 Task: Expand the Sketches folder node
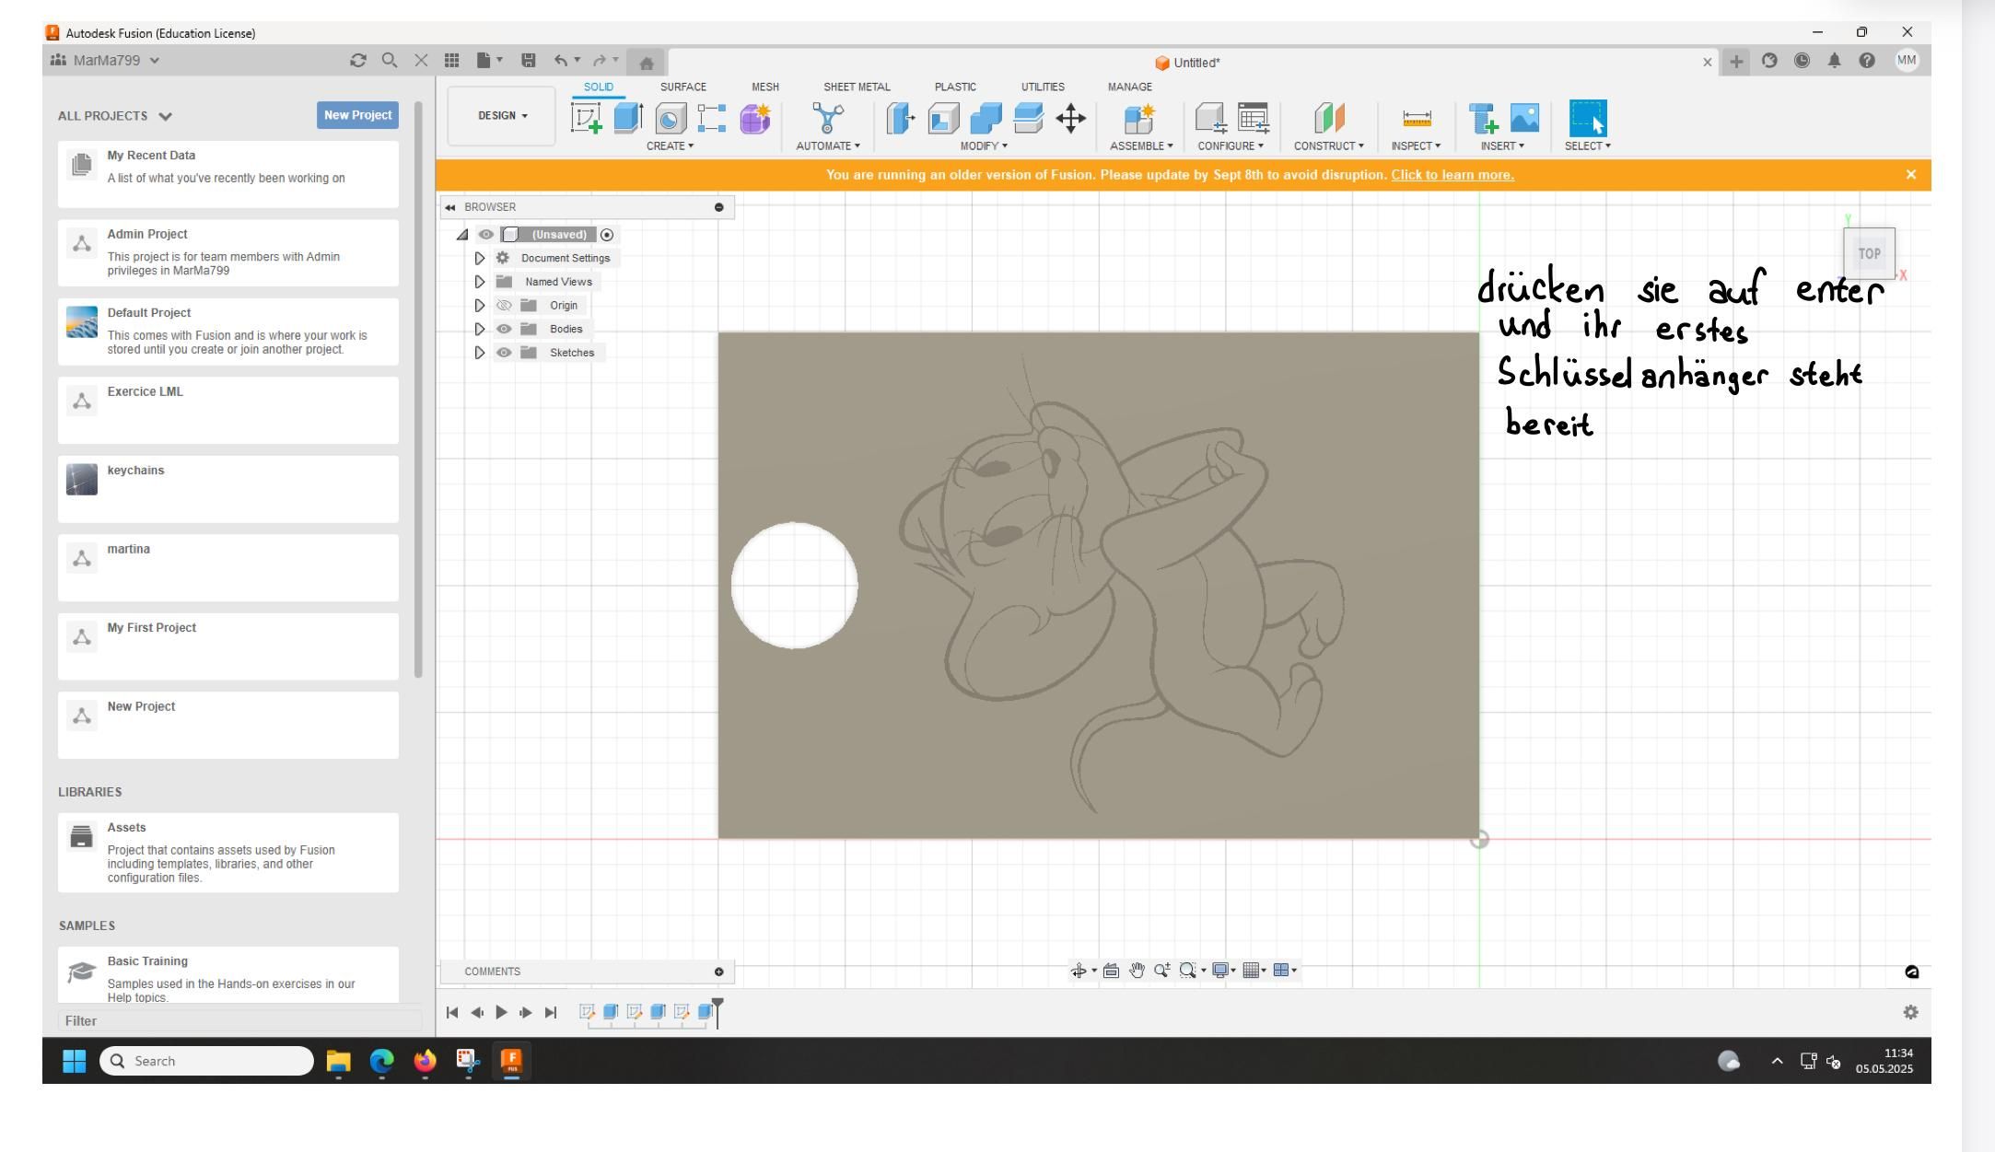(x=479, y=353)
